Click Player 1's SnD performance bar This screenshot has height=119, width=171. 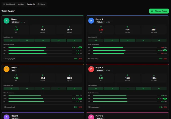click(40, 50)
